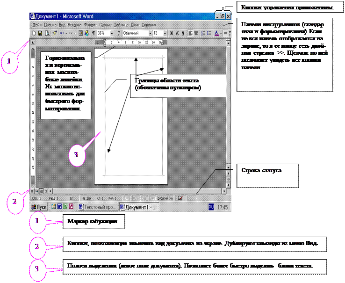The width and height of the screenshot is (345, 283).
Task: Create a new blank document
Action: (34, 33)
